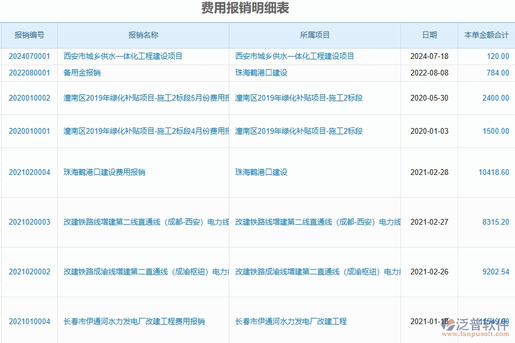Image resolution: width=515 pixels, height=343 pixels.
Task: Click the 所属项目 column header
Action: (x=315, y=35)
